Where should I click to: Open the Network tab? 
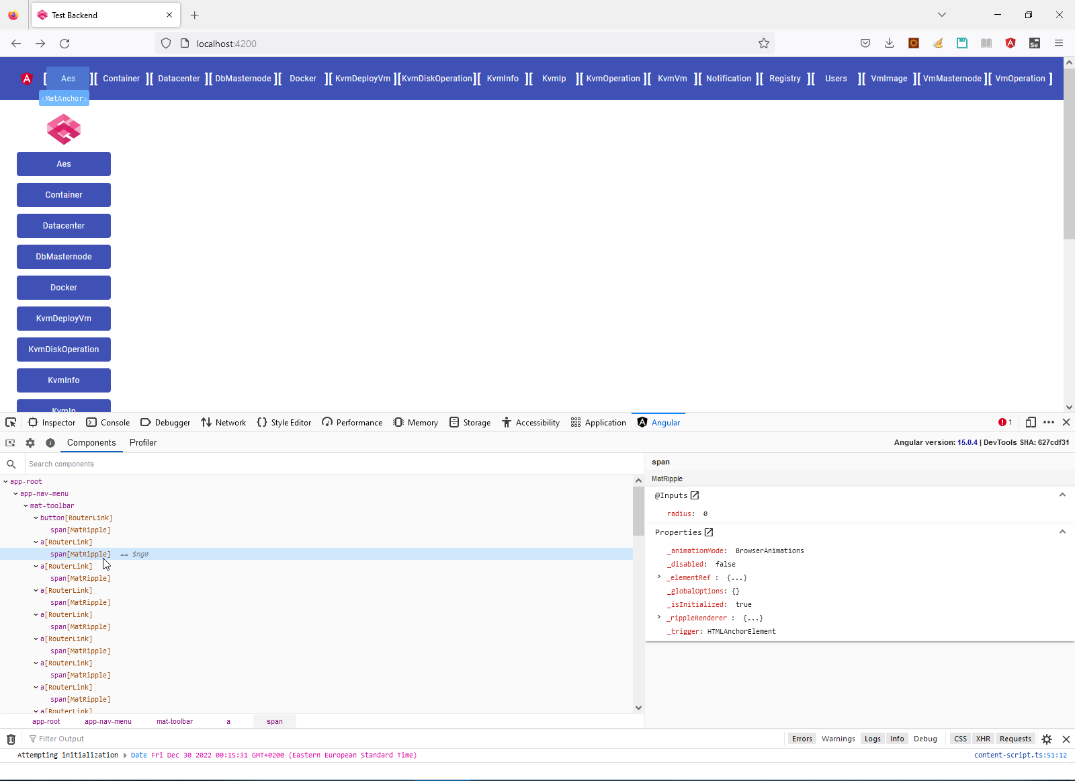tap(224, 422)
